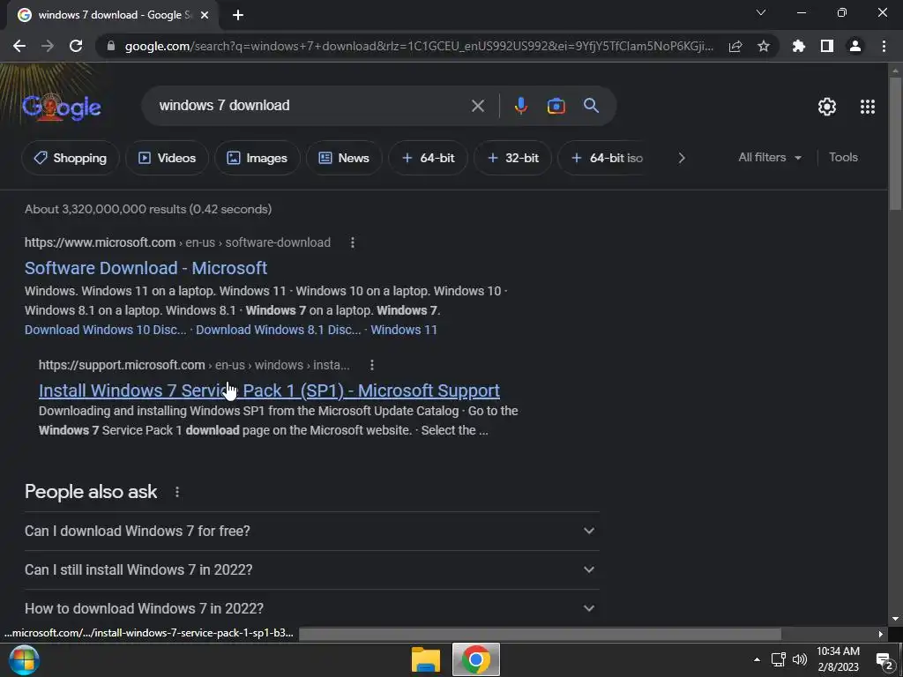The width and height of the screenshot is (903, 677).
Task: Open options for microsoft.com software-download result
Action: click(353, 243)
